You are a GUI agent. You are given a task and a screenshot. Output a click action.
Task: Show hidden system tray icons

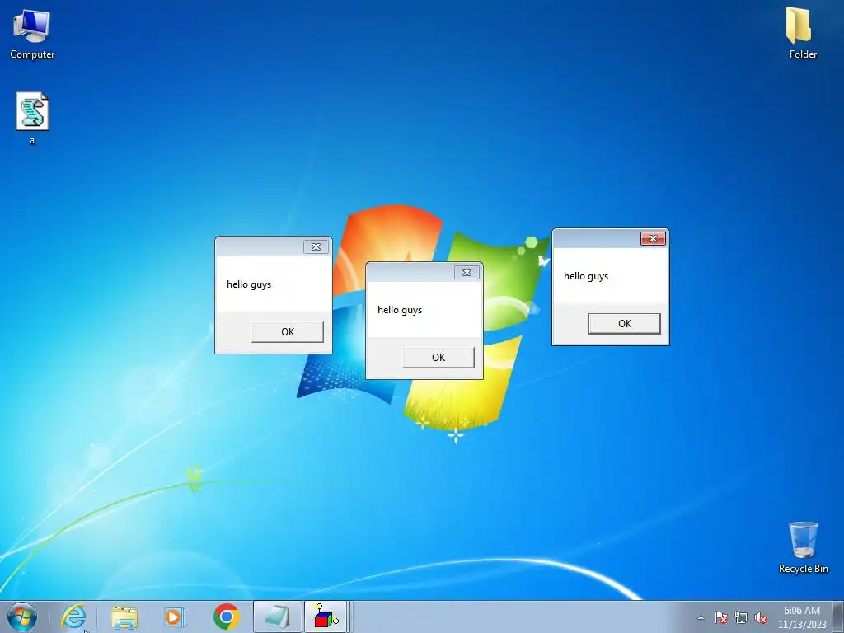[x=701, y=617]
